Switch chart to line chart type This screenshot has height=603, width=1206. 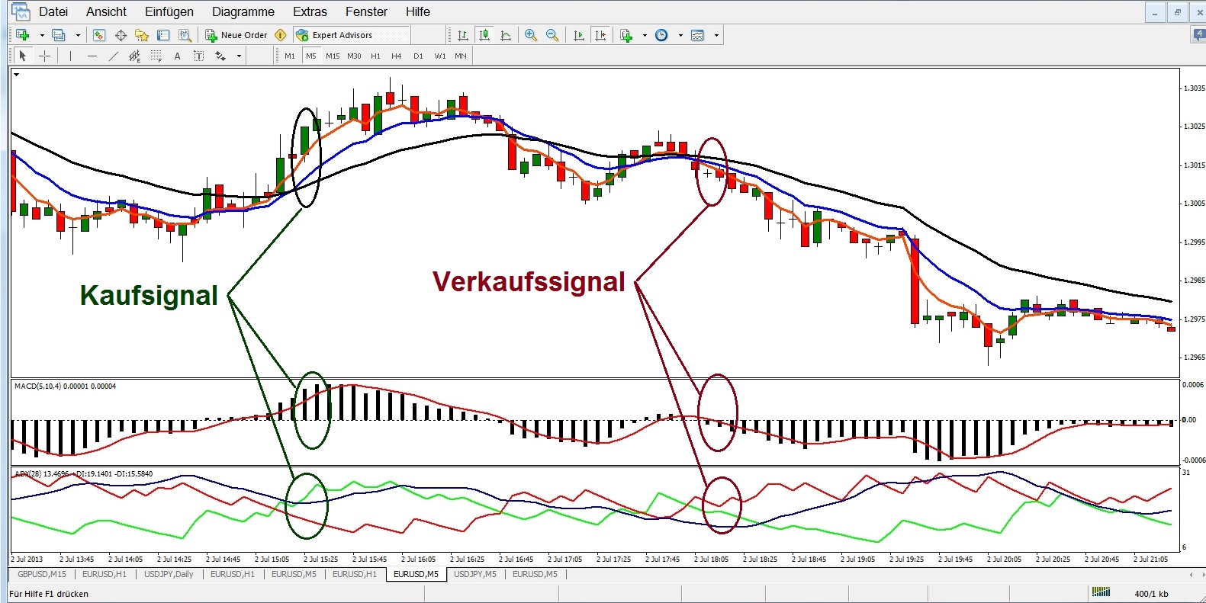[506, 35]
